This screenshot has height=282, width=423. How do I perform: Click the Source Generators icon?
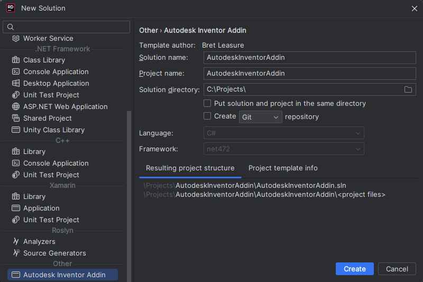[x=16, y=253]
